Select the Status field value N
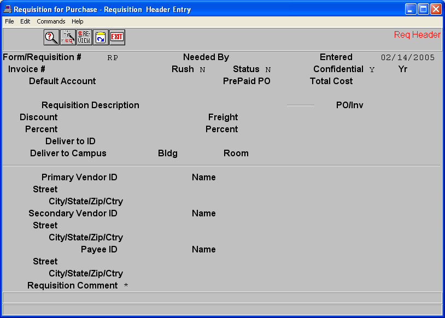This screenshot has width=445, height=318. tap(268, 69)
